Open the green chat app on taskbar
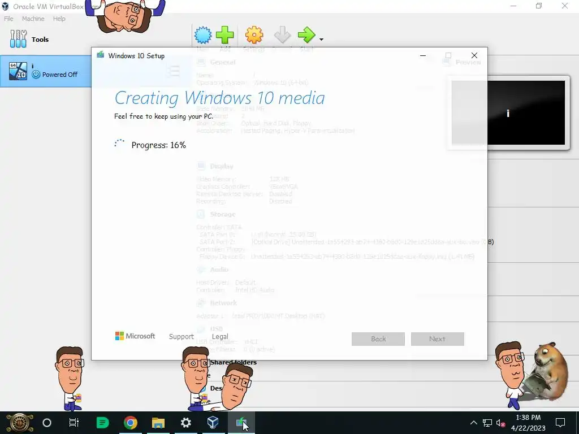Image resolution: width=579 pixels, height=434 pixels. click(102, 423)
